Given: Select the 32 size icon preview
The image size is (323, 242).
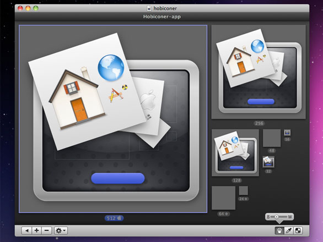Looking at the screenshot, I should [x=268, y=162].
